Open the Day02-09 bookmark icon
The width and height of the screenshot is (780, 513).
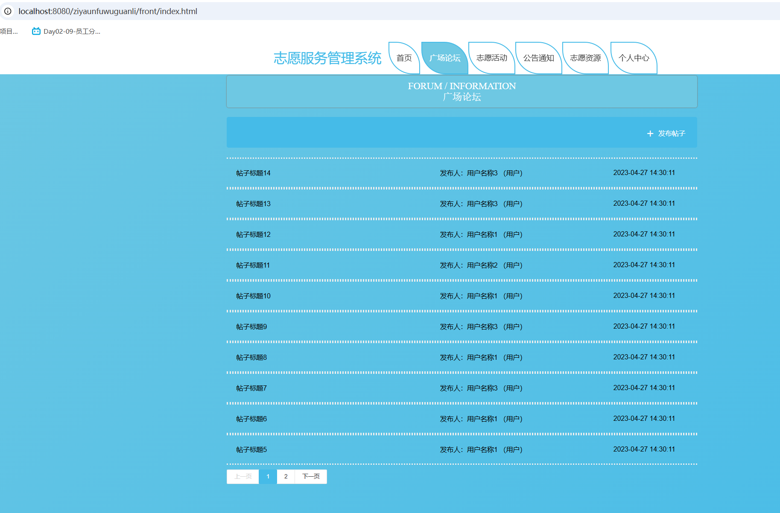tap(36, 31)
